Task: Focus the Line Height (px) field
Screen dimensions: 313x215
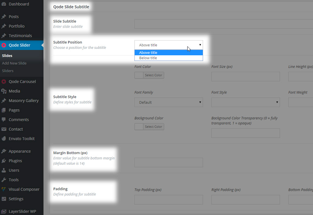Action: coord(301,77)
